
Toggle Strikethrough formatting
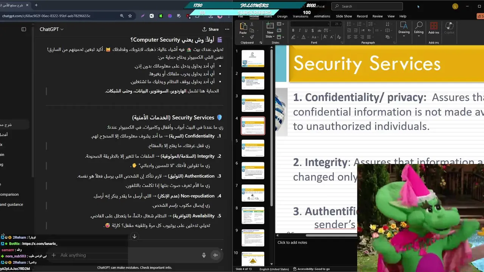tap(319, 30)
